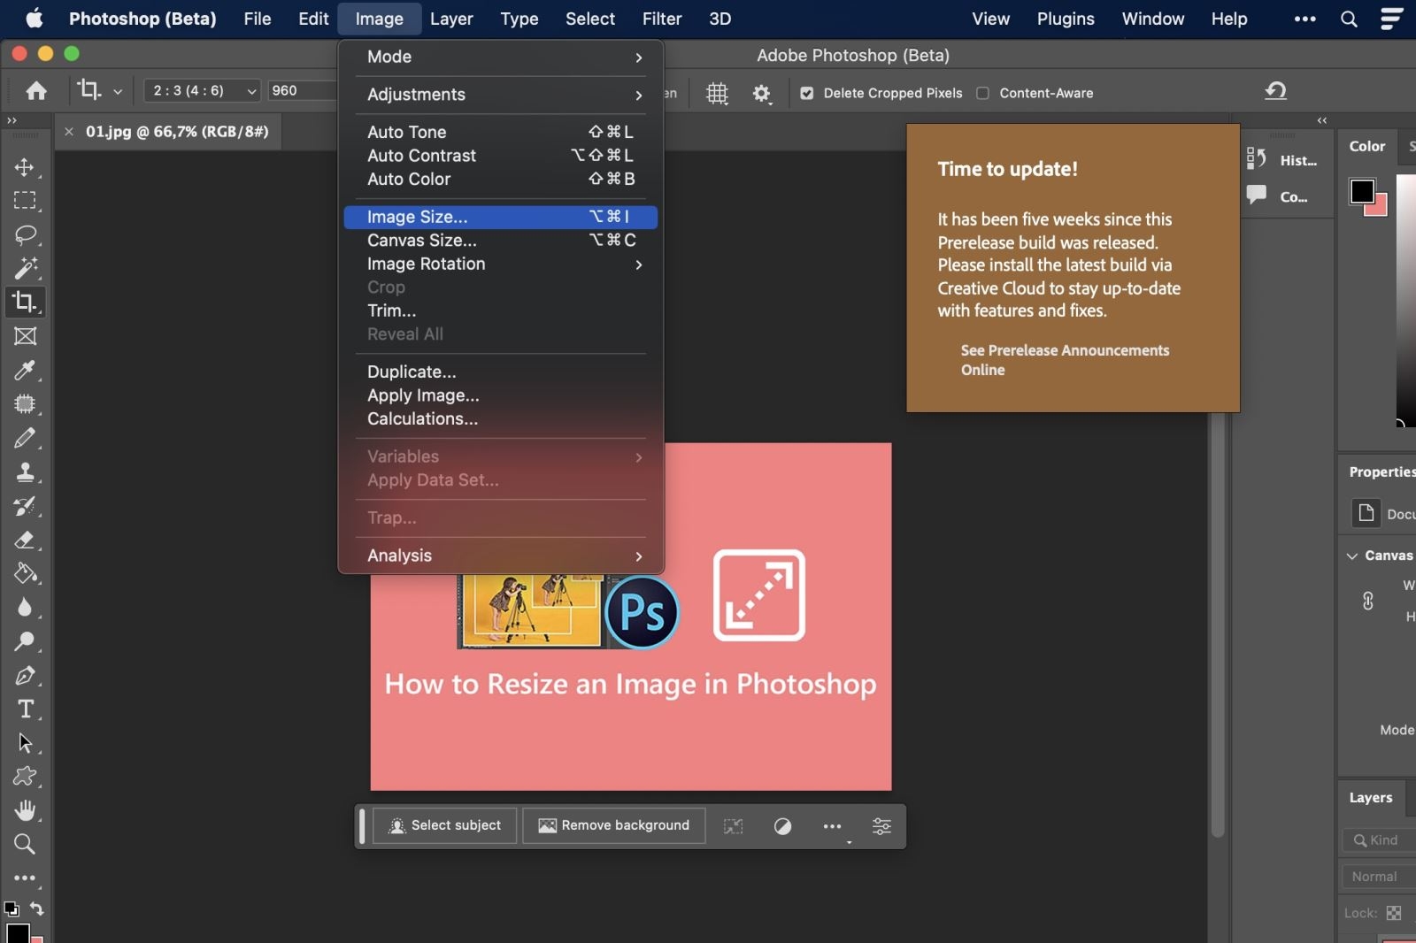Select the Move tool
The image size is (1416, 943).
25,167
